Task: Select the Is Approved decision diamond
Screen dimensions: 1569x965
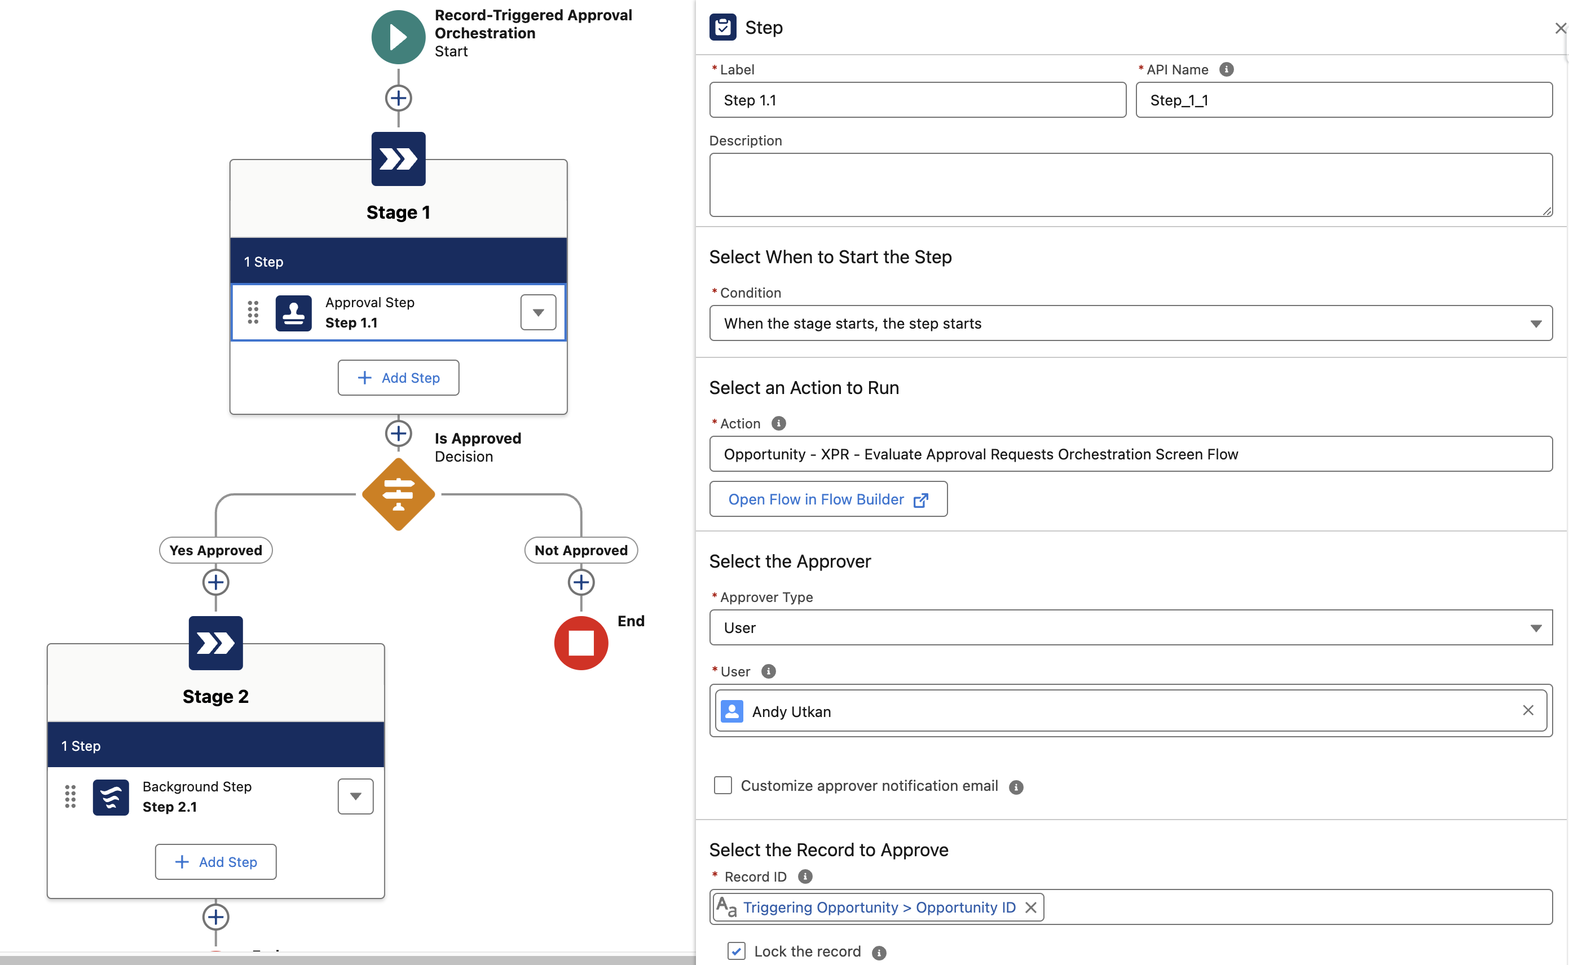Action: (398, 494)
